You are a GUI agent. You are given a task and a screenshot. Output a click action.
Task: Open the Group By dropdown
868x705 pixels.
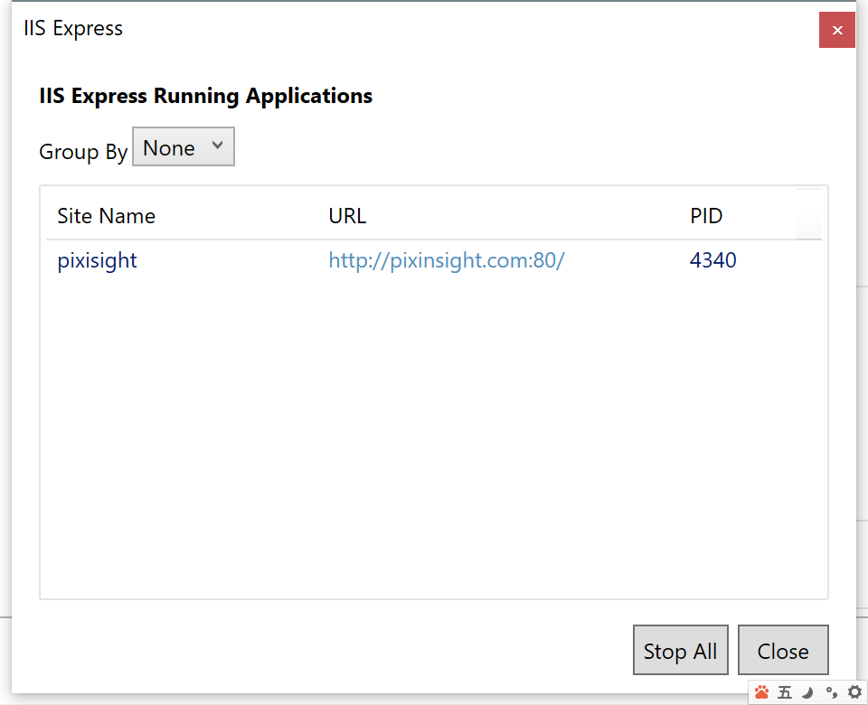[x=183, y=147]
